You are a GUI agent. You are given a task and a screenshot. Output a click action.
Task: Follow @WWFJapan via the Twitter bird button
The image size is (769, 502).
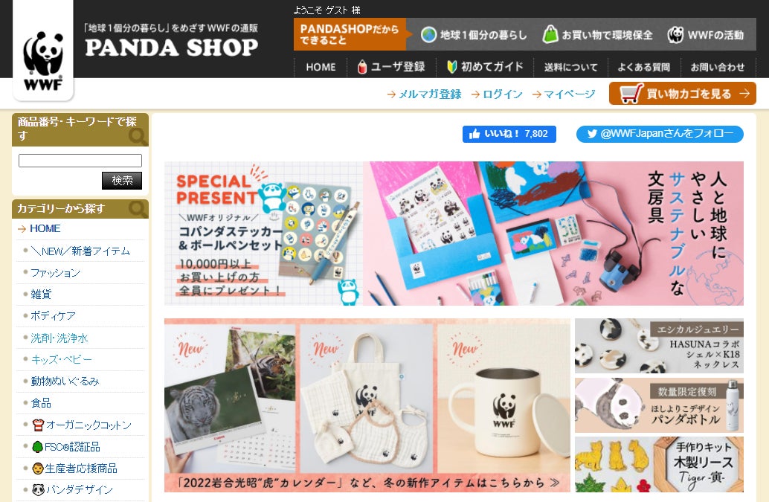click(660, 134)
